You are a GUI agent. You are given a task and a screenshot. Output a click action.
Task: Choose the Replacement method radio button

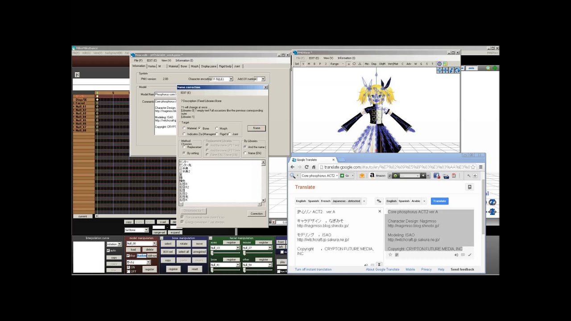(184, 147)
